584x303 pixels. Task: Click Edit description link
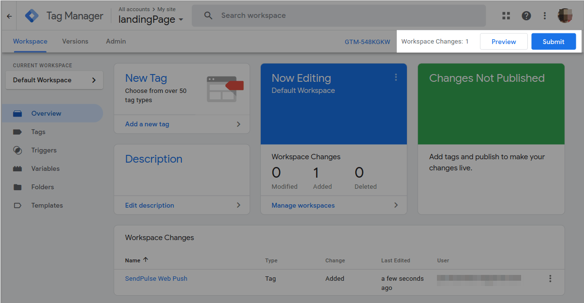(x=150, y=205)
